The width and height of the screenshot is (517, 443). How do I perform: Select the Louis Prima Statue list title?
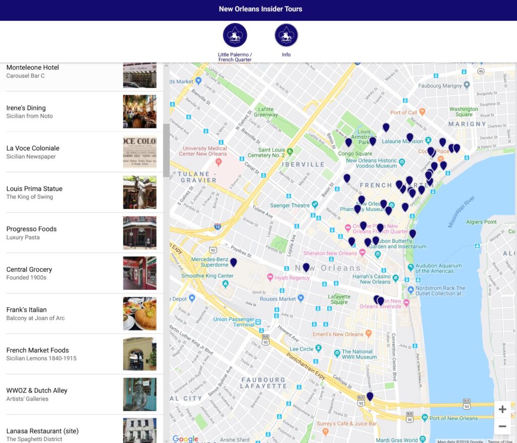point(34,189)
